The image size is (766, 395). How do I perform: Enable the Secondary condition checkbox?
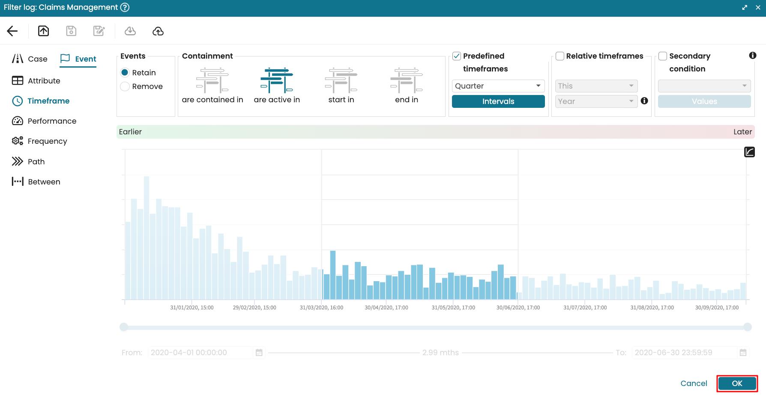click(663, 56)
